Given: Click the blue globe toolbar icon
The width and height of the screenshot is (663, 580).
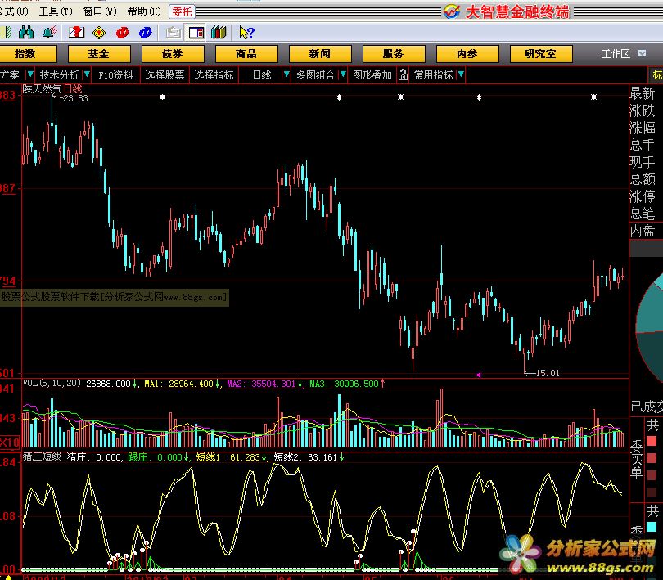Looking at the screenshot, I should coord(146,33).
